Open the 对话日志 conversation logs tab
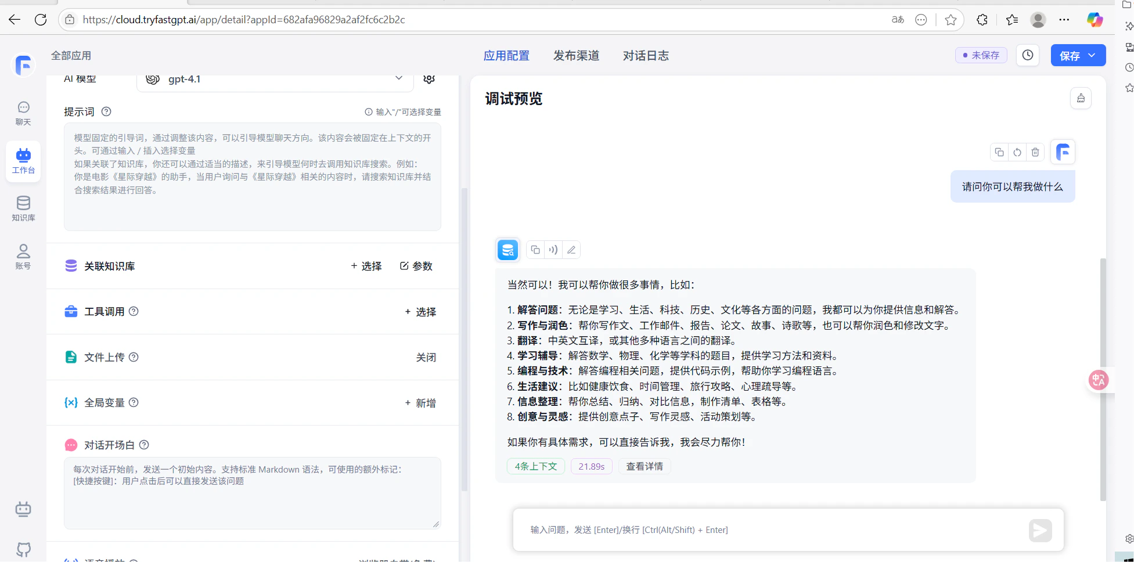The image size is (1134, 562). coord(646,55)
